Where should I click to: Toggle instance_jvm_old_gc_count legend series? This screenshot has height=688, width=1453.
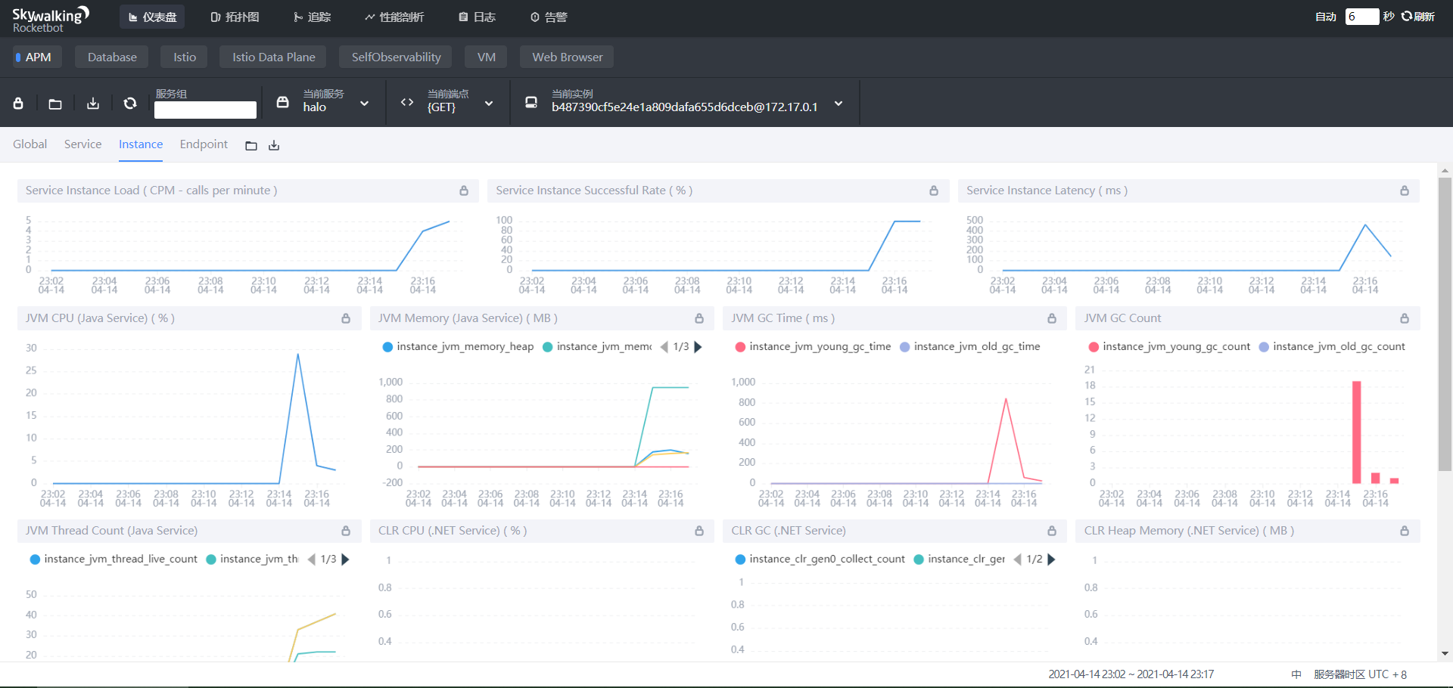click(1332, 346)
